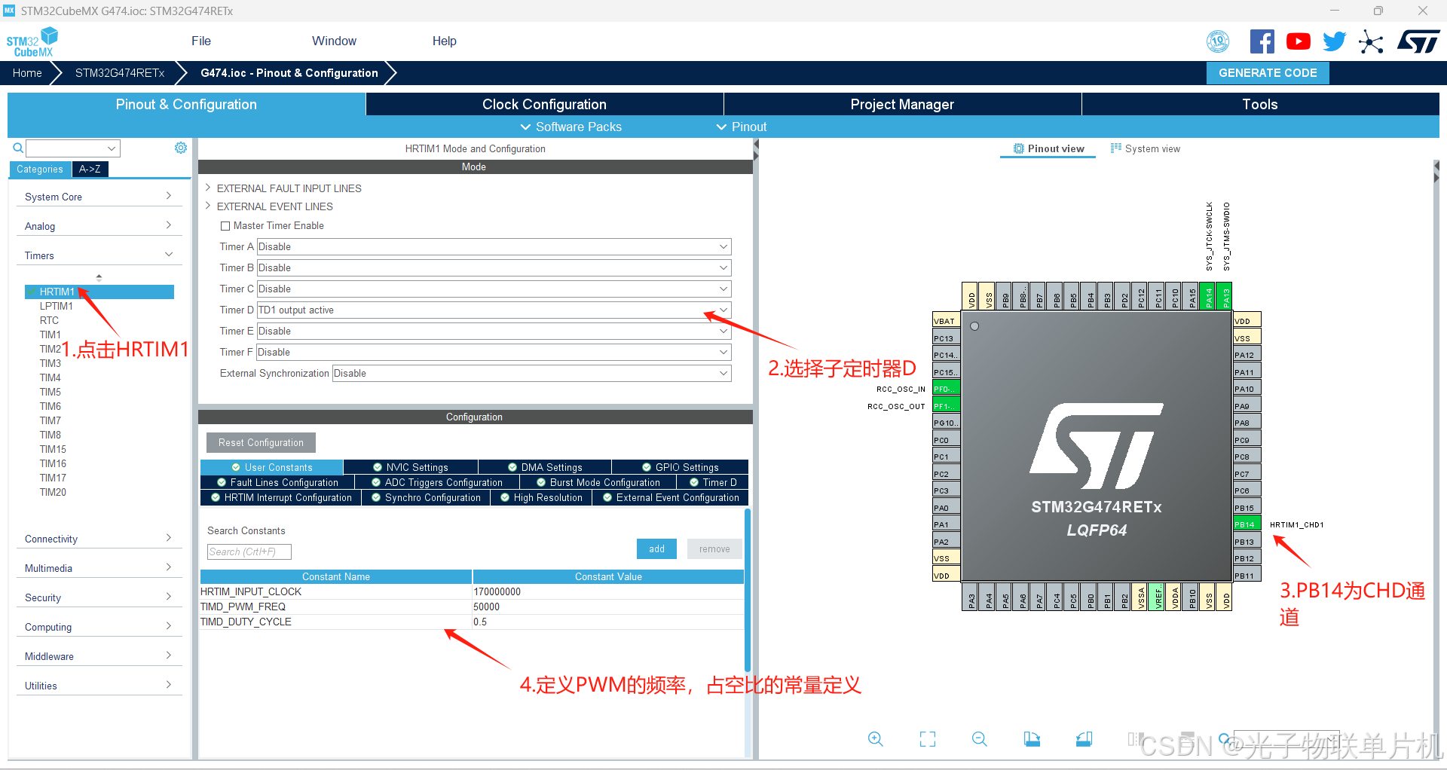This screenshot has width=1447, height=770.
Task: Open the Facebook link icon
Action: pyautogui.click(x=1262, y=41)
